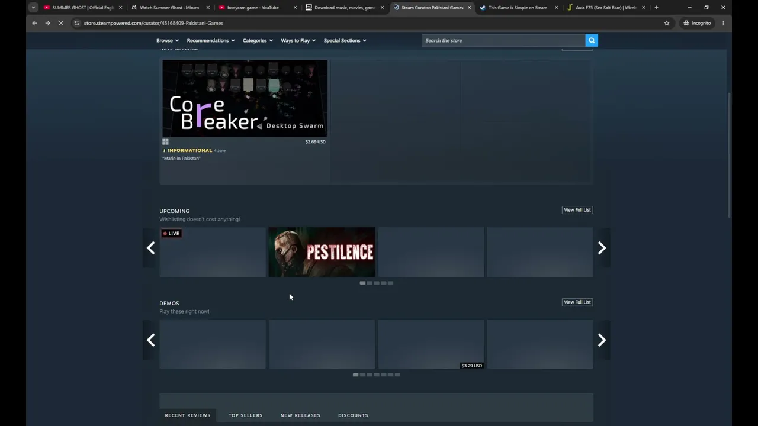
Task: Click the $3.29 USD price in Demos
Action: pos(471,366)
